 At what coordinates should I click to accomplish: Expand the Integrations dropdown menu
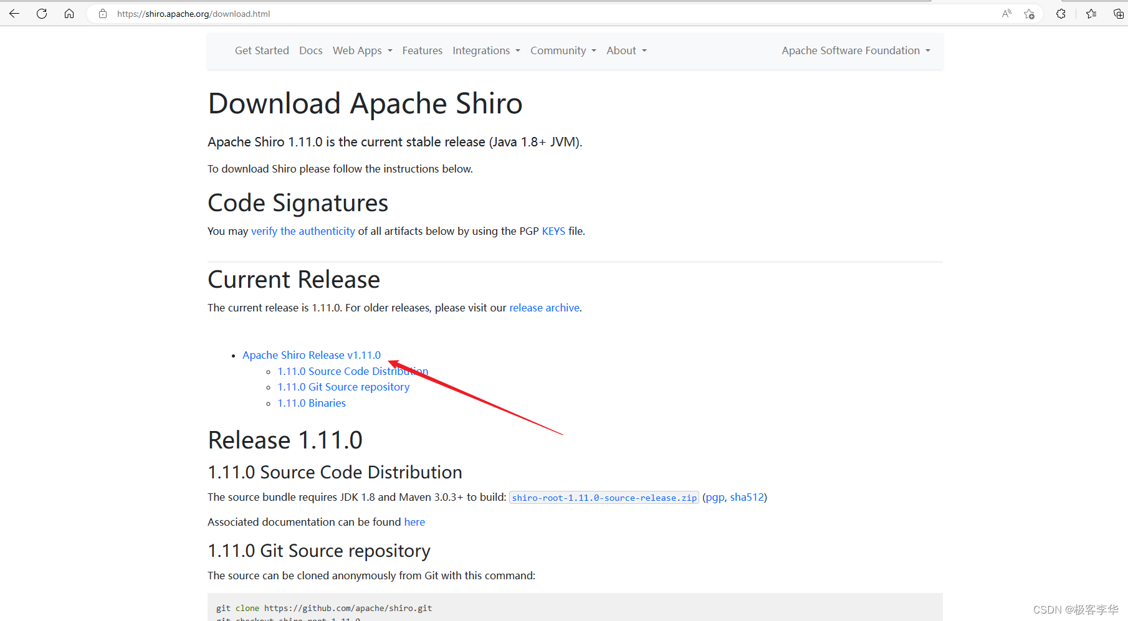click(486, 50)
